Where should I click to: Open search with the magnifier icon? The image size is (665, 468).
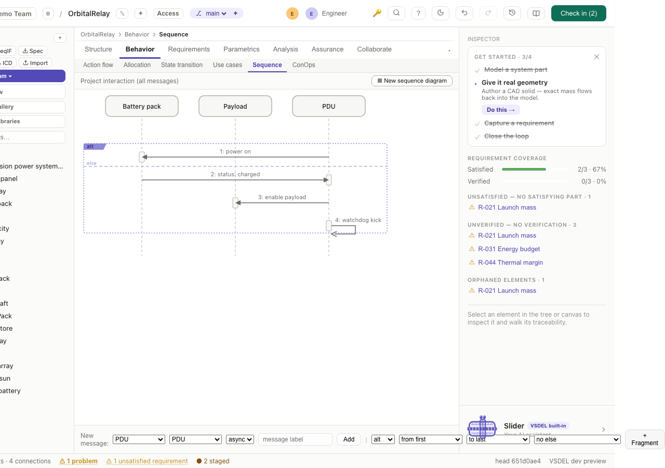click(x=396, y=13)
